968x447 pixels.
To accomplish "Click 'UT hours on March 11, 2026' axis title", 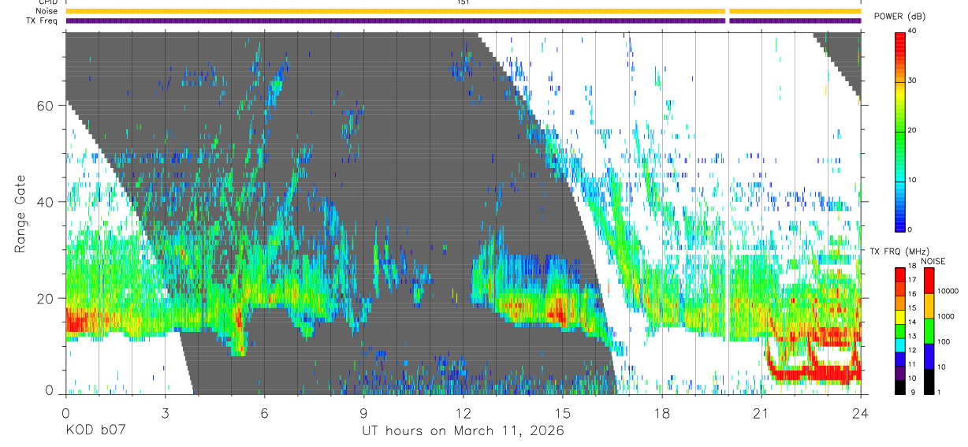I will pyautogui.click(x=464, y=430).
